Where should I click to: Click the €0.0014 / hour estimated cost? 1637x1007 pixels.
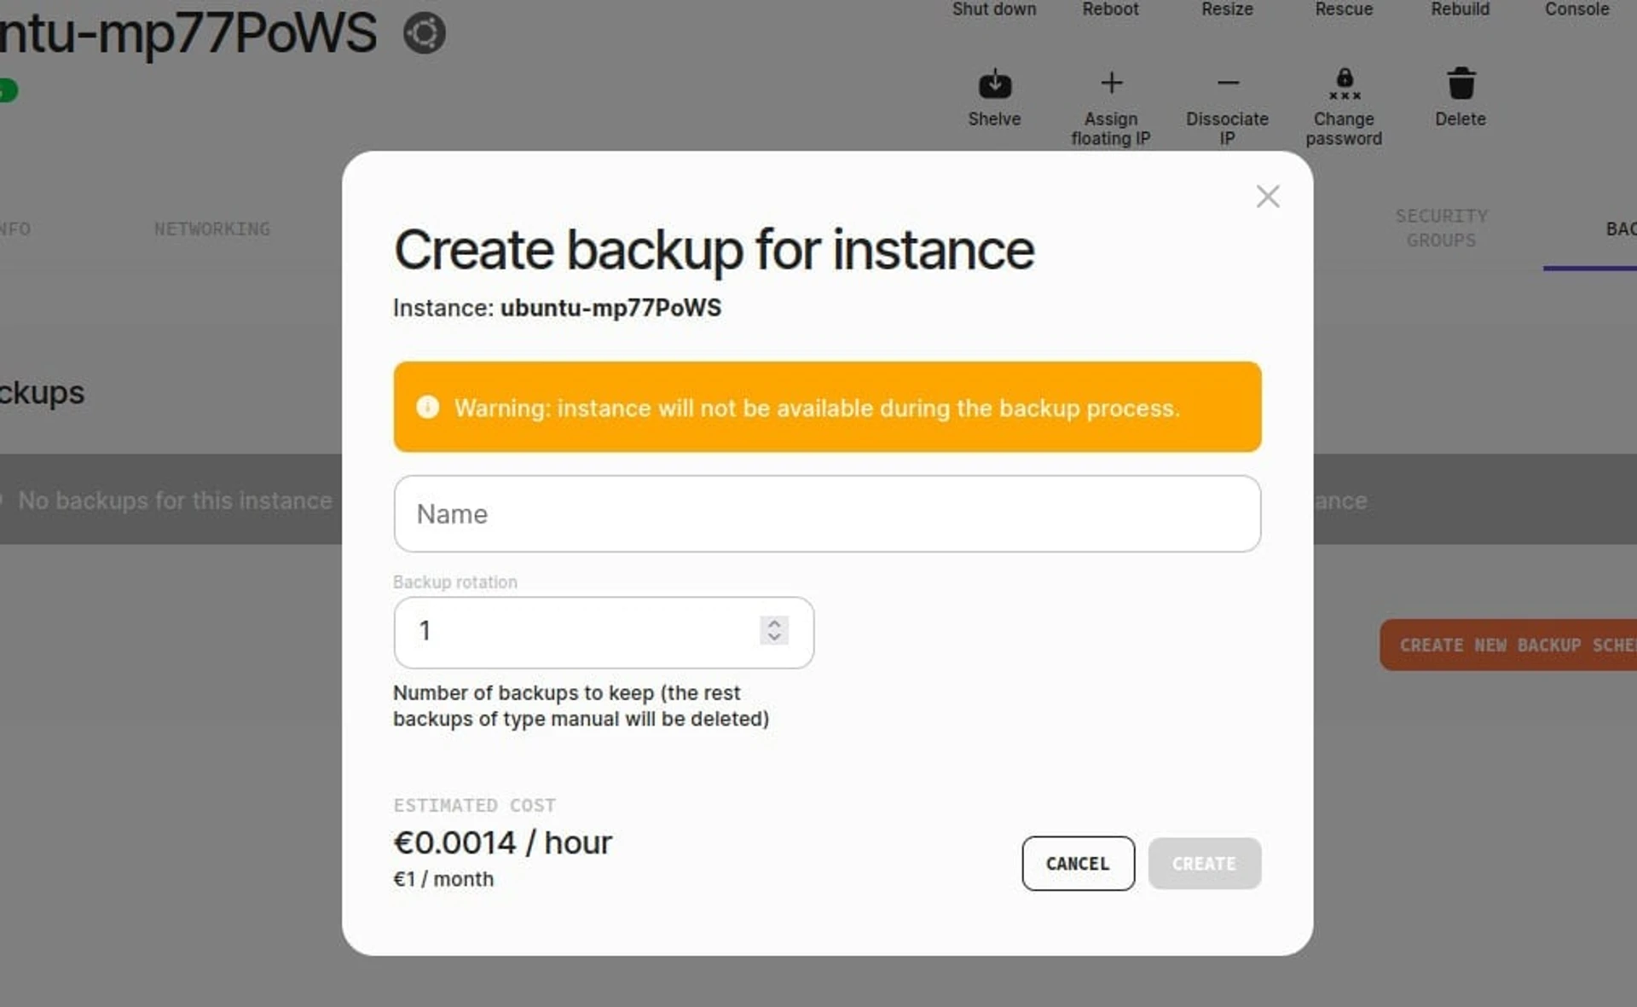pyautogui.click(x=502, y=842)
